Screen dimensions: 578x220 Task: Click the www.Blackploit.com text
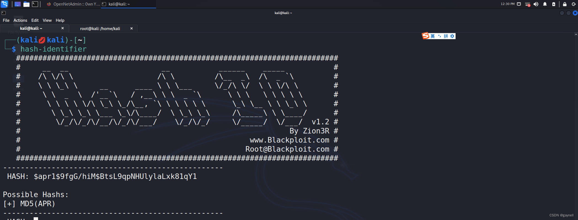pyautogui.click(x=290, y=140)
